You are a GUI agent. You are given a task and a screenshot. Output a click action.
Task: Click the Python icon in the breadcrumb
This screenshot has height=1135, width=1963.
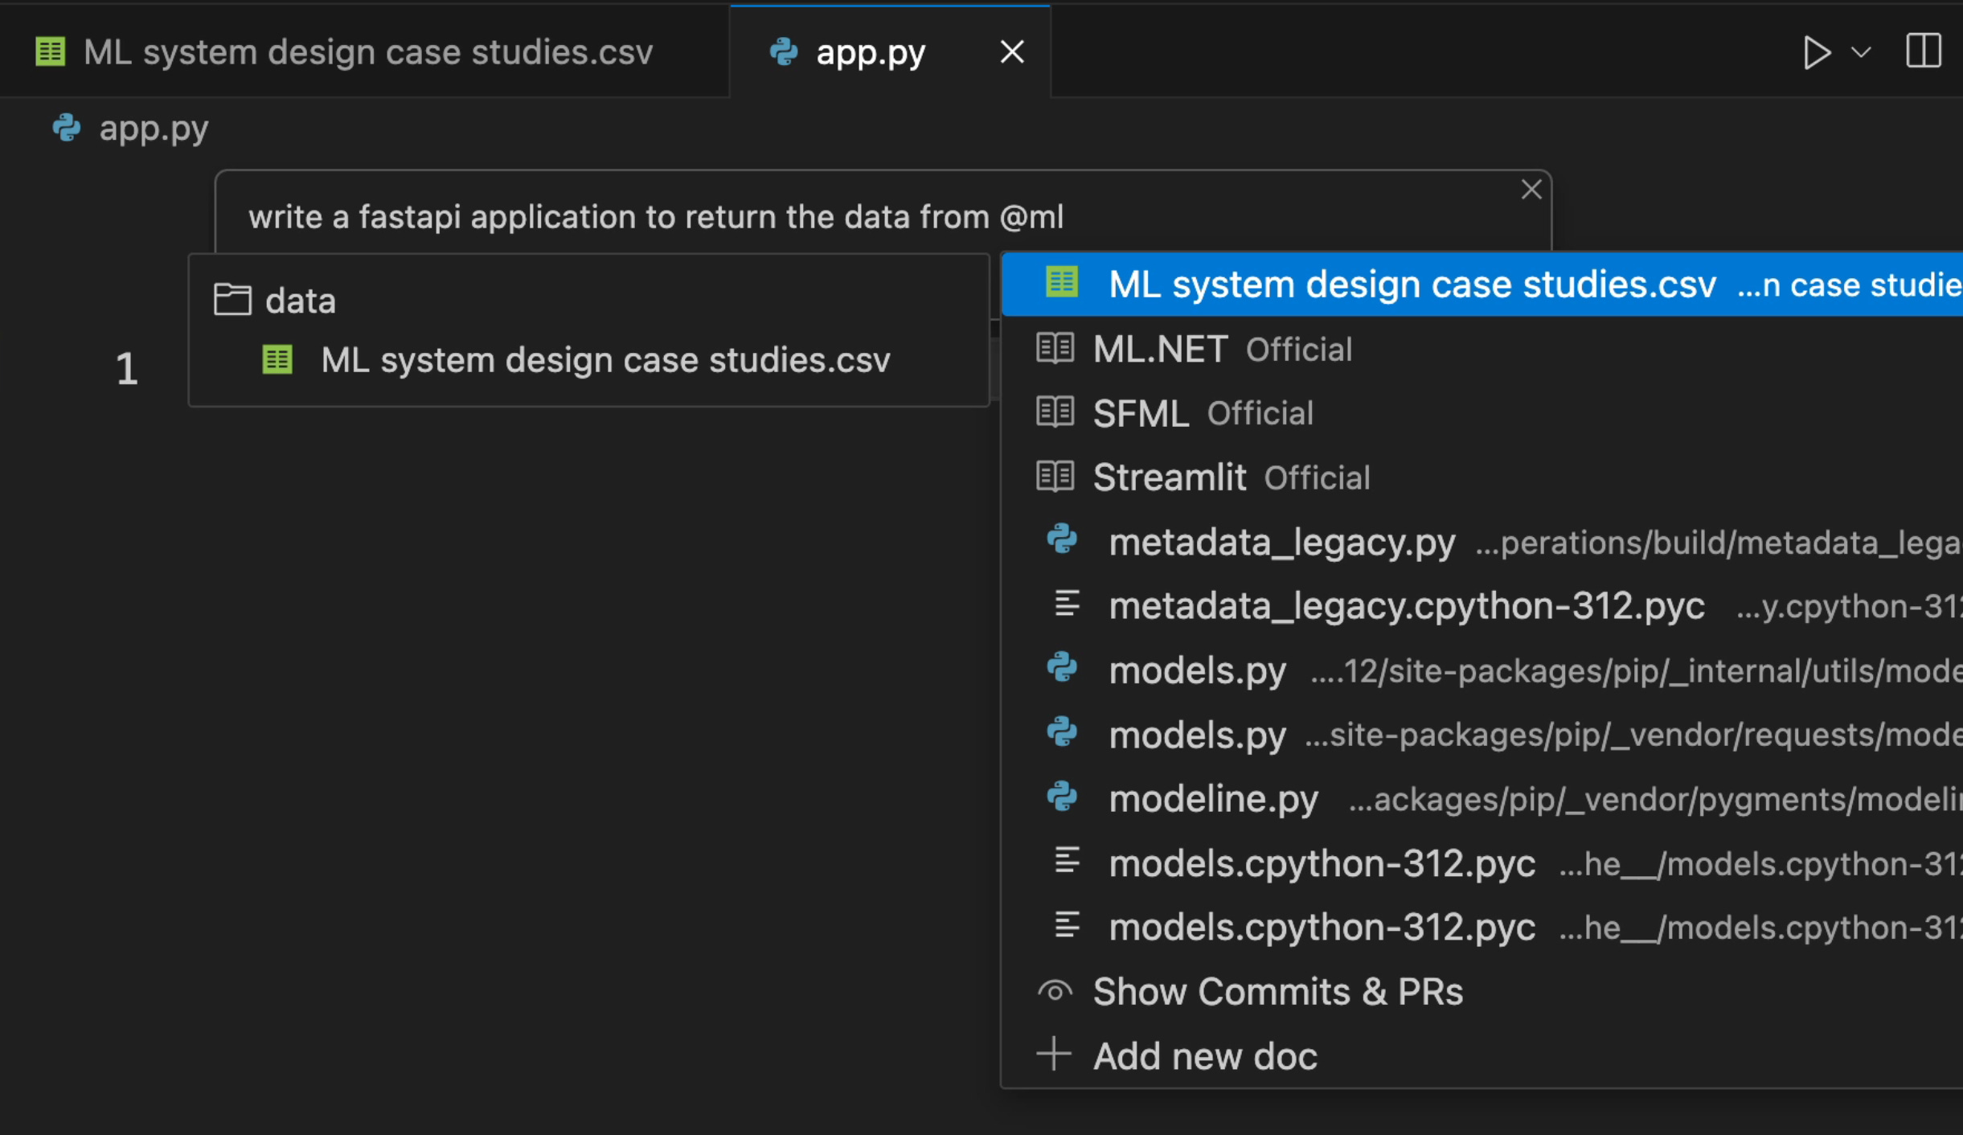point(67,128)
